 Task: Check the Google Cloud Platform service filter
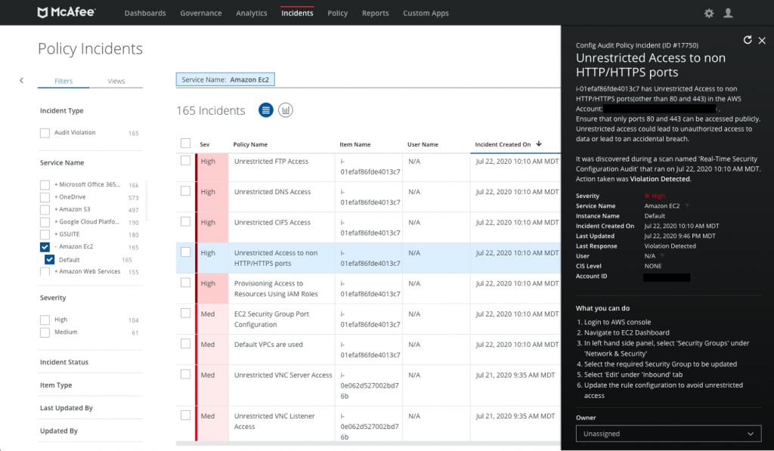click(45, 222)
